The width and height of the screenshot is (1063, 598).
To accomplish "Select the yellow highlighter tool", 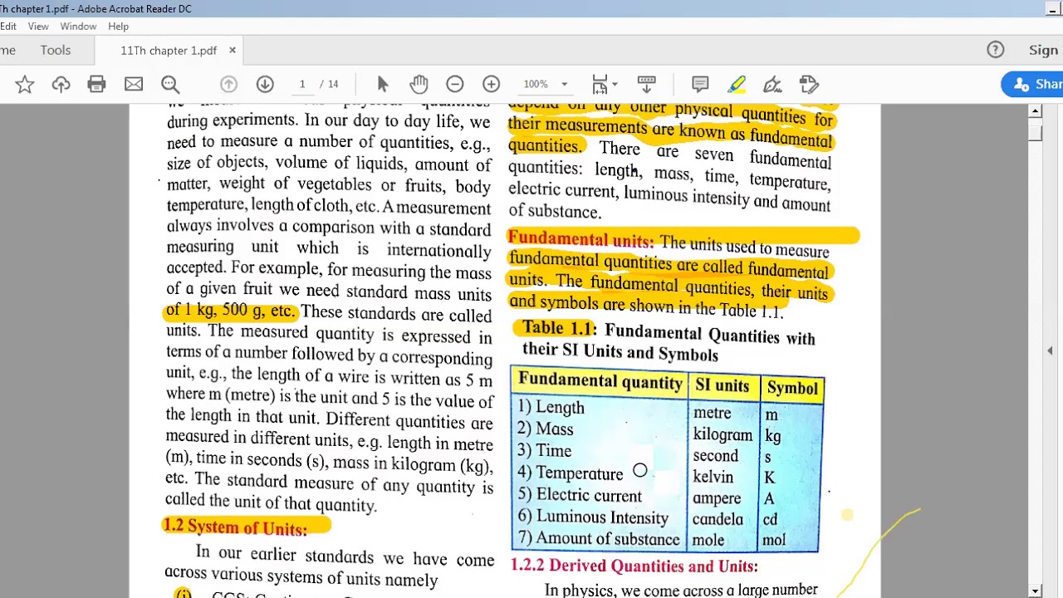I will click(x=737, y=84).
